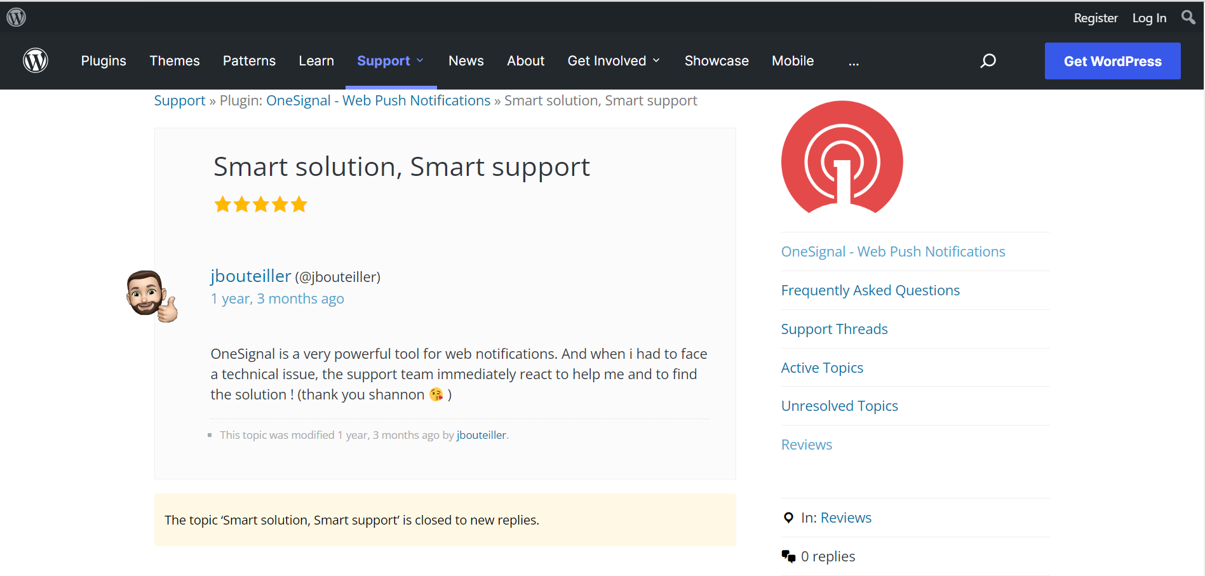1205x576 pixels.
Task: Open the WordPress.org home logo in navigation
Action: coord(36,60)
